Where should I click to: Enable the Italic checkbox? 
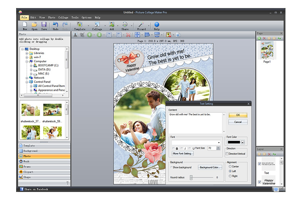[182, 148]
